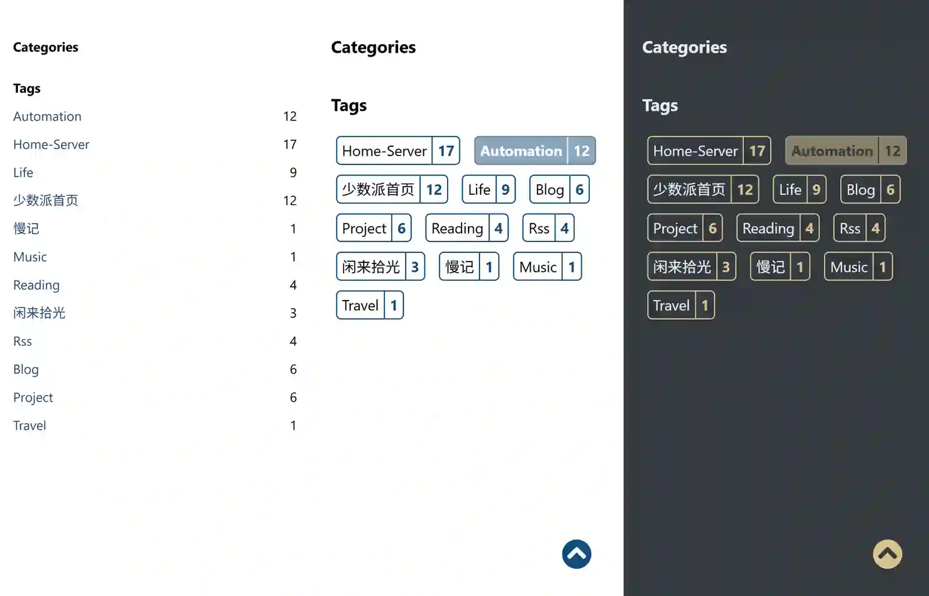Click the blue scroll-to-top arrow icon
Viewport: 929px width, 596px height.
[x=576, y=554]
